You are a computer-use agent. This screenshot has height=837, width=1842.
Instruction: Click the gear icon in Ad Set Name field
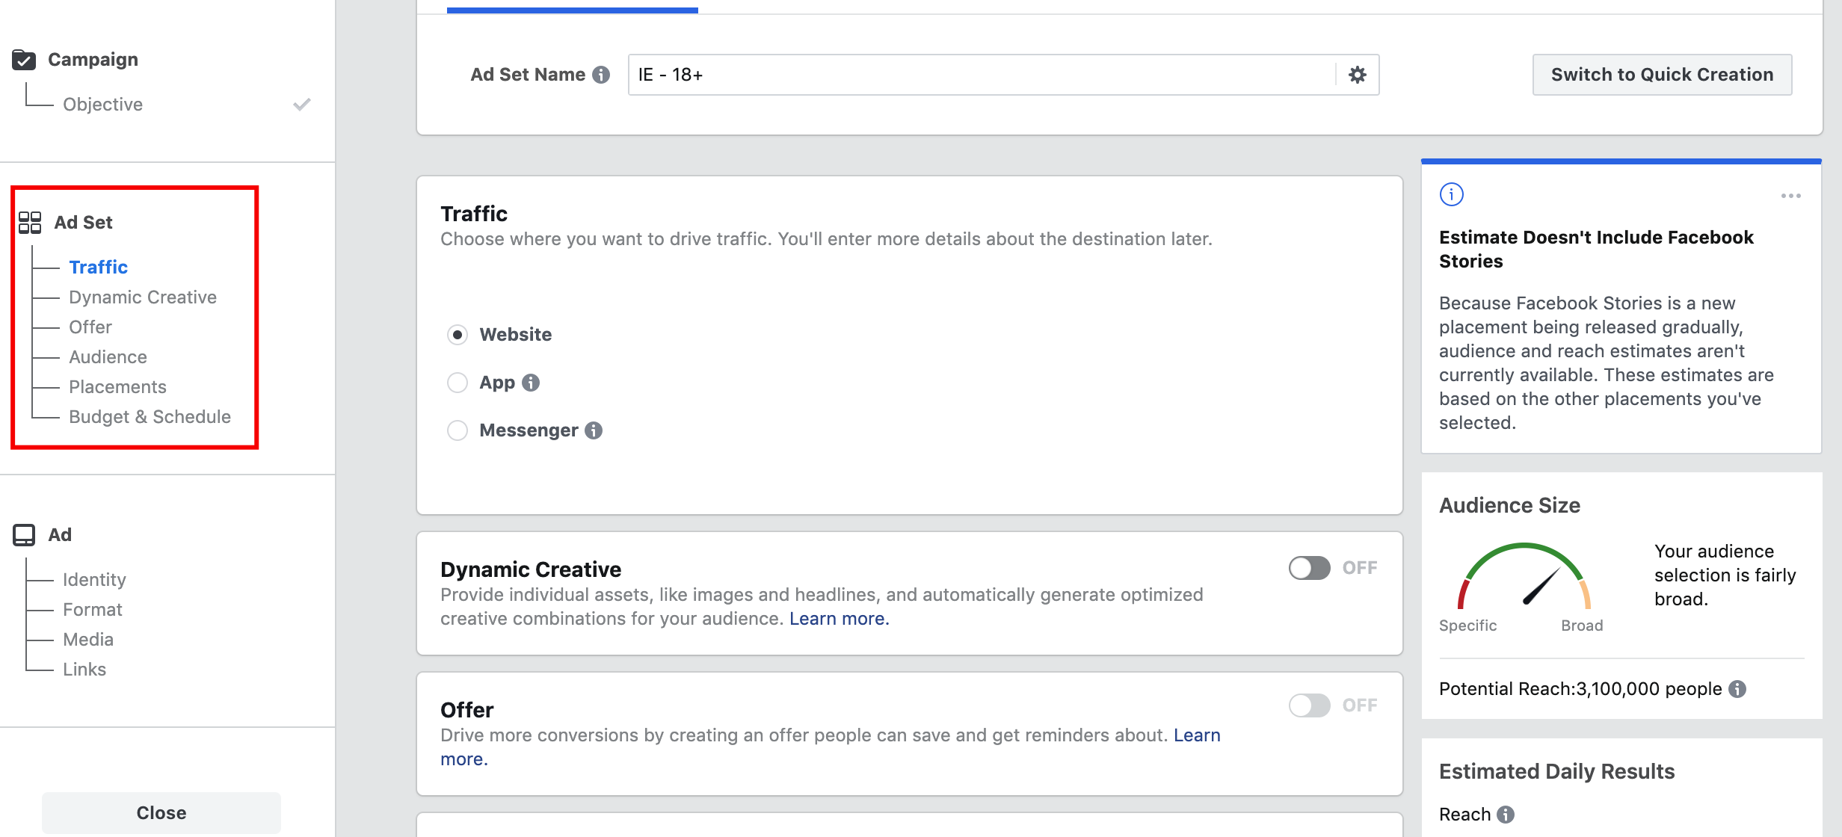click(1356, 74)
